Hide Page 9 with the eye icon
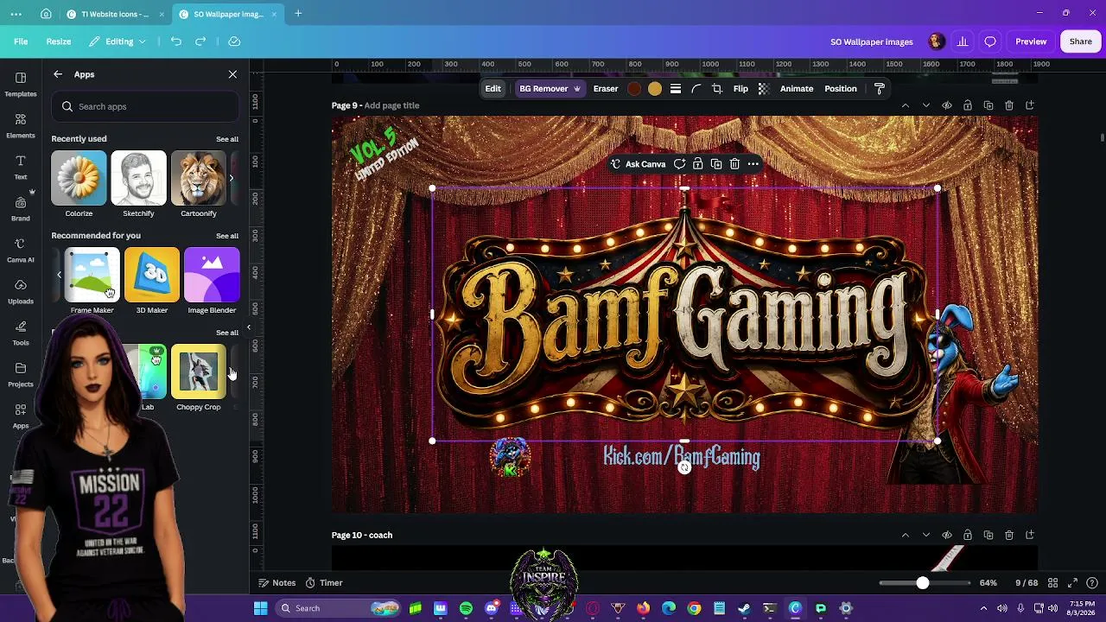The image size is (1106, 622). [947, 105]
